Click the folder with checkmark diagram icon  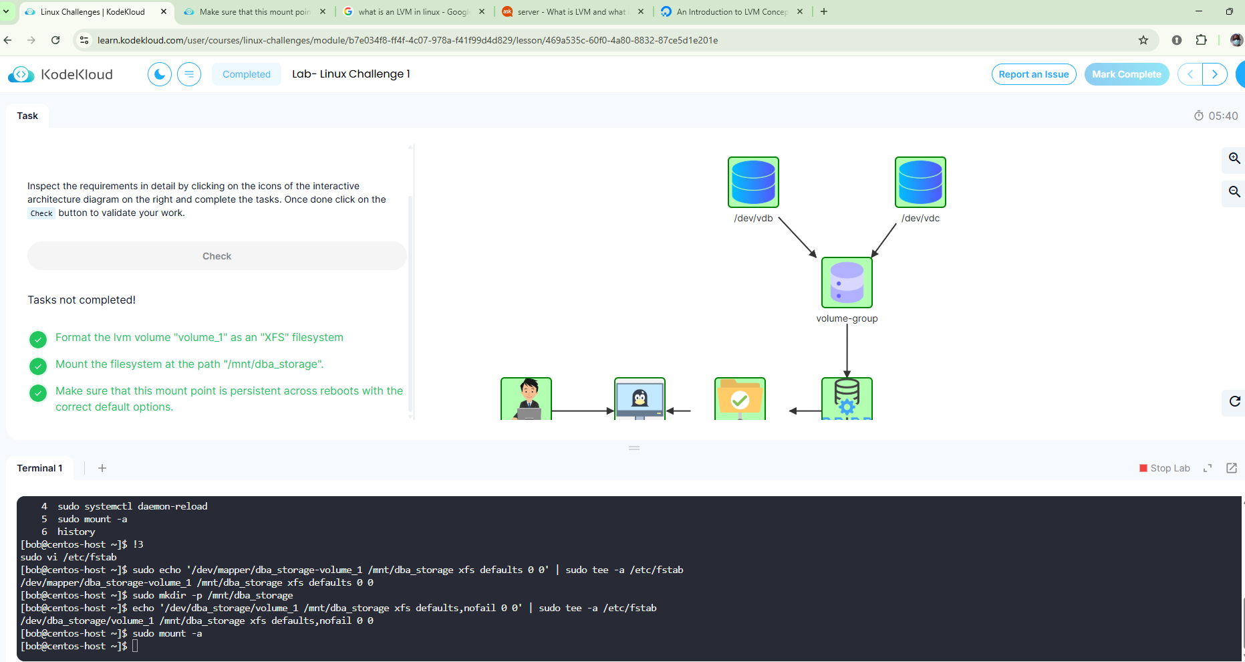740,399
